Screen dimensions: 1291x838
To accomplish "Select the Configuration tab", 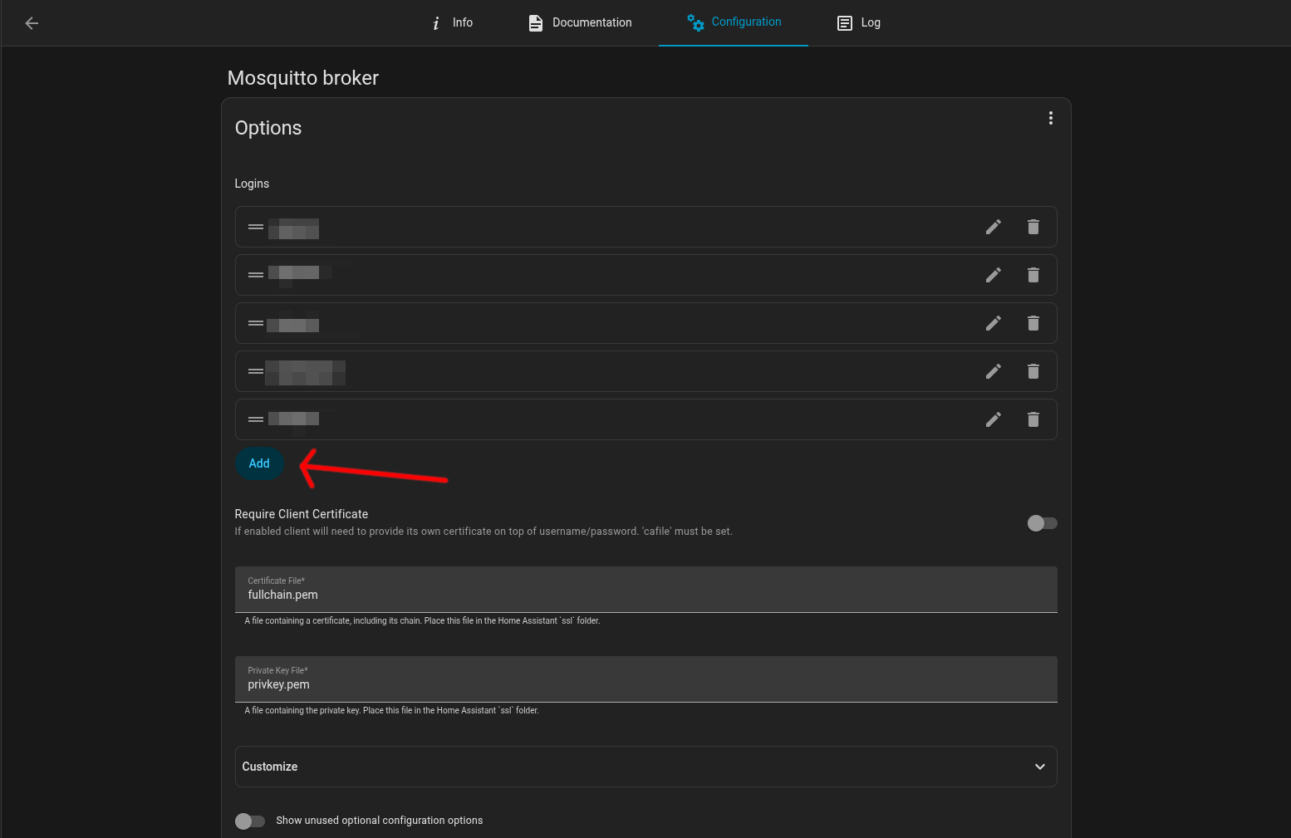I will 734,22.
